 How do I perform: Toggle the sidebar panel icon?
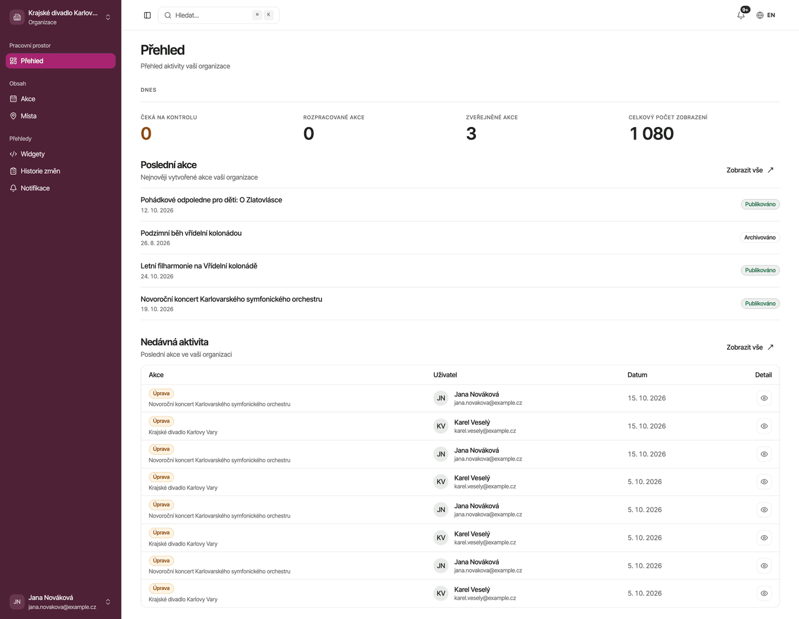[147, 15]
